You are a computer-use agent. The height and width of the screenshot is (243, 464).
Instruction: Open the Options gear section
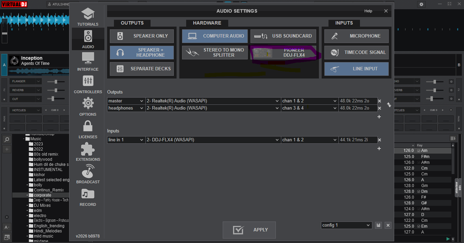pyautogui.click(x=88, y=107)
